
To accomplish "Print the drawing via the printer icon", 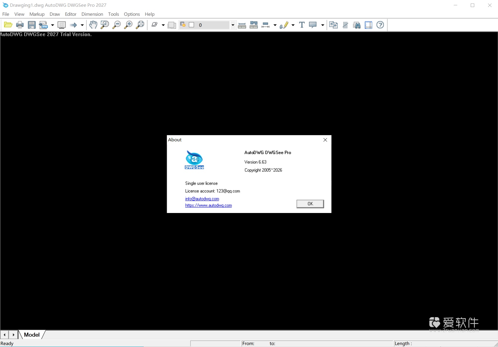I will coord(20,25).
